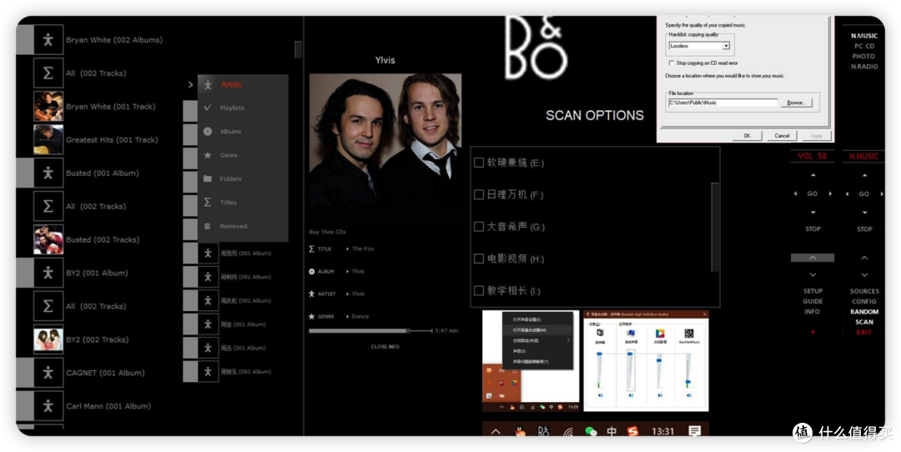Screen dimensions: 901x452
Task: Click EXIT in red on remote panel
Action: (x=863, y=333)
